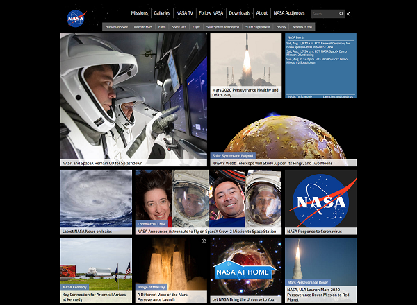Image resolution: width=417 pixels, height=305 pixels.
Task: Open the NASA TV Schedule link
Action: tap(300, 96)
